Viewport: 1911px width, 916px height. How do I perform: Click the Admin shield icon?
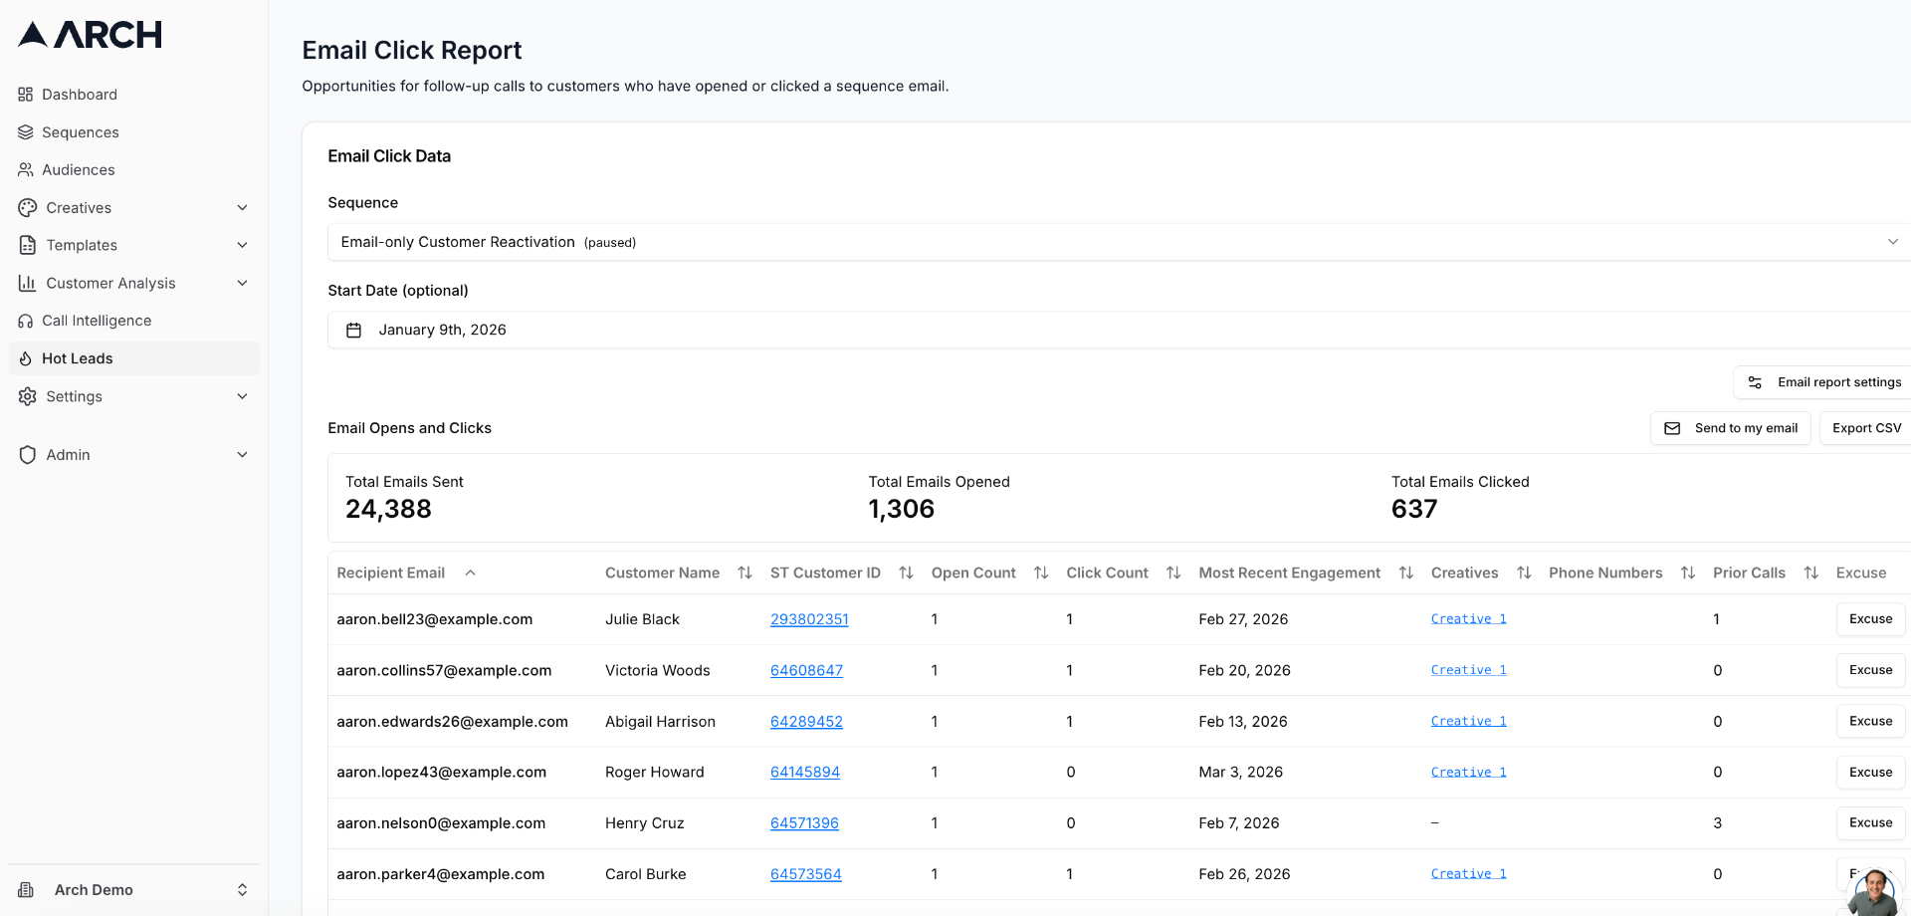(x=28, y=455)
